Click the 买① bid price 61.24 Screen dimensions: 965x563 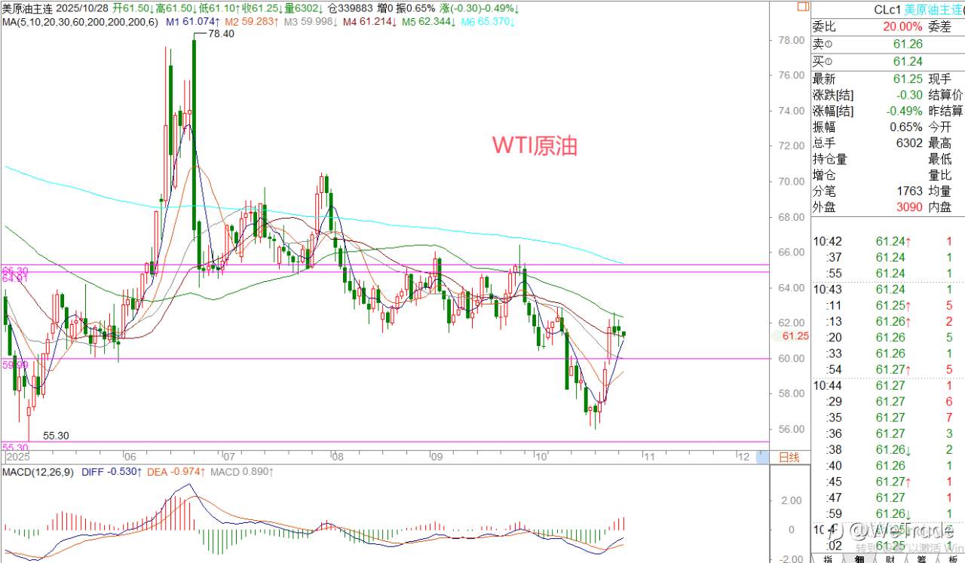coord(908,63)
